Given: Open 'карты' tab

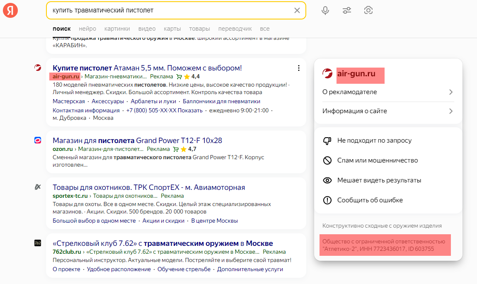Looking at the screenshot, I should 172,29.
